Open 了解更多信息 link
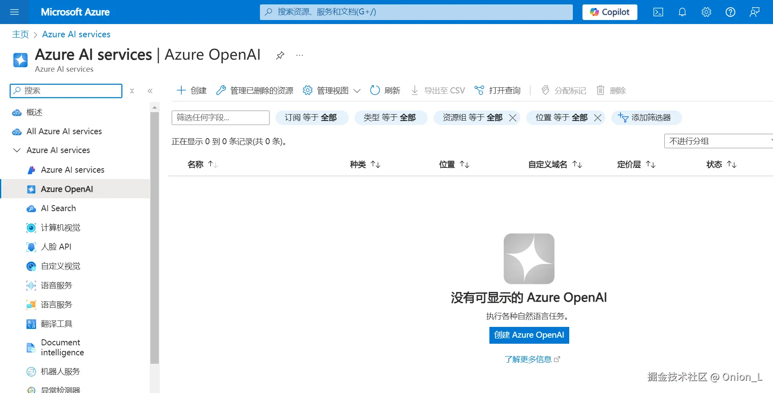The height and width of the screenshot is (393, 773). coord(532,359)
